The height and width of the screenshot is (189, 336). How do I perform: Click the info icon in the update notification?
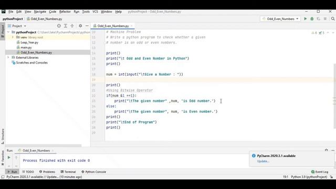point(254,156)
